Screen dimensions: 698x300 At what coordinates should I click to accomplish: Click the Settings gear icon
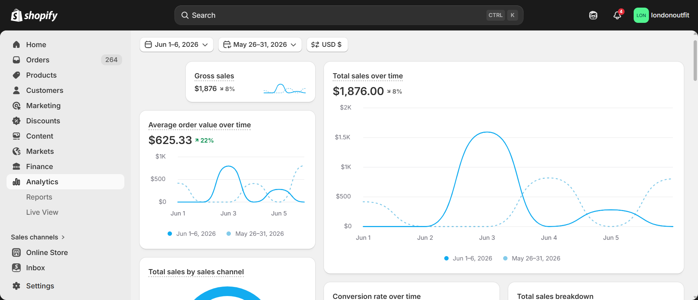(16, 286)
